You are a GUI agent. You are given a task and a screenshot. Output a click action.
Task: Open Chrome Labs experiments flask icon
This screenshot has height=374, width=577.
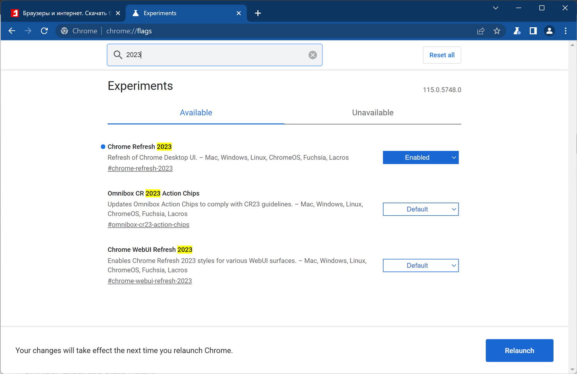click(517, 31)
